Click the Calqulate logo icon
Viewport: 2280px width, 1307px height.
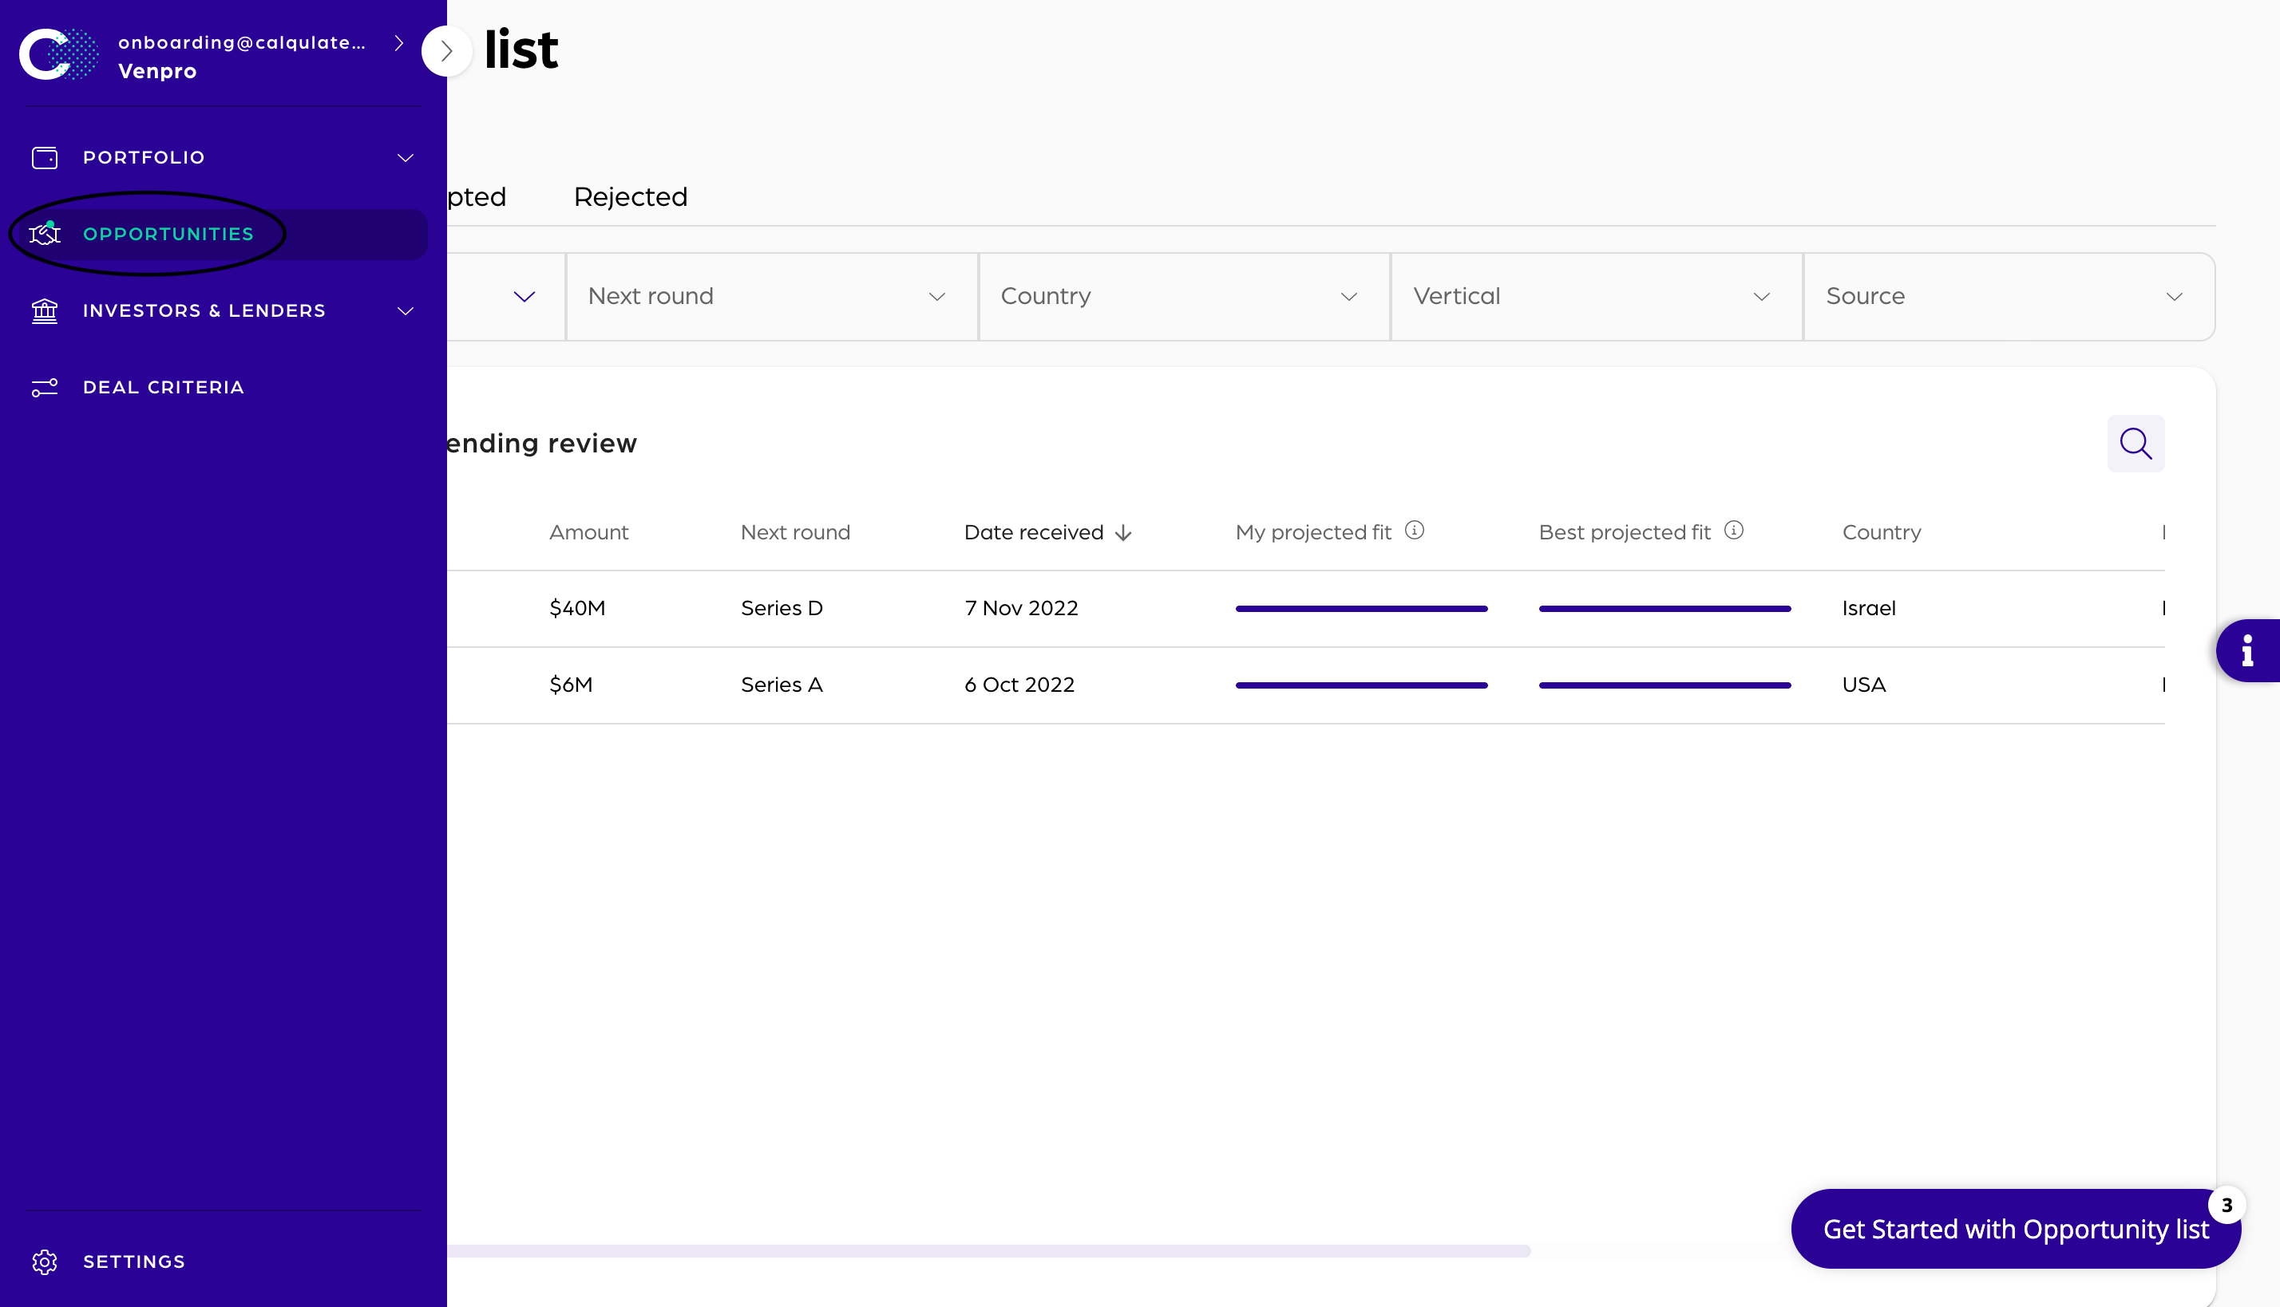coord(57,55)
